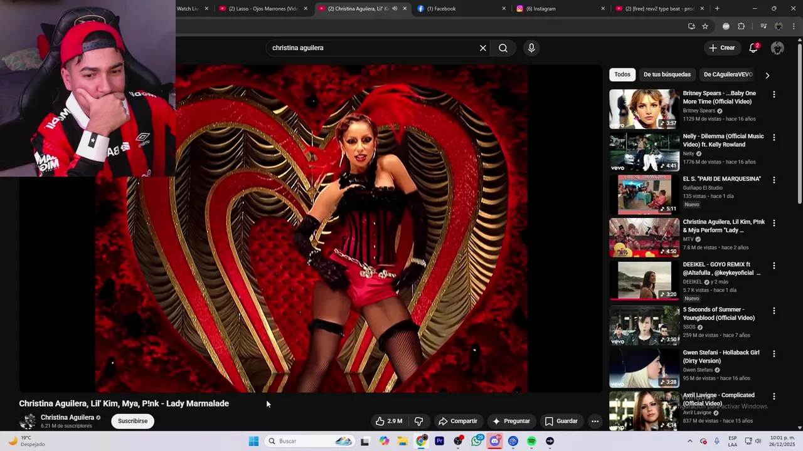Open options for Gwen Stefani Hollaback Girl

tap(774, 353)
